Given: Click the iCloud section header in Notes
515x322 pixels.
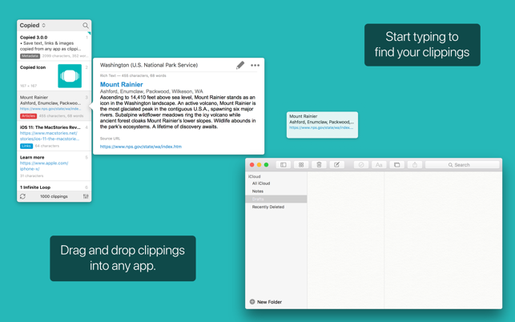Looking at the screenshot, I should [x=254, y=176].
